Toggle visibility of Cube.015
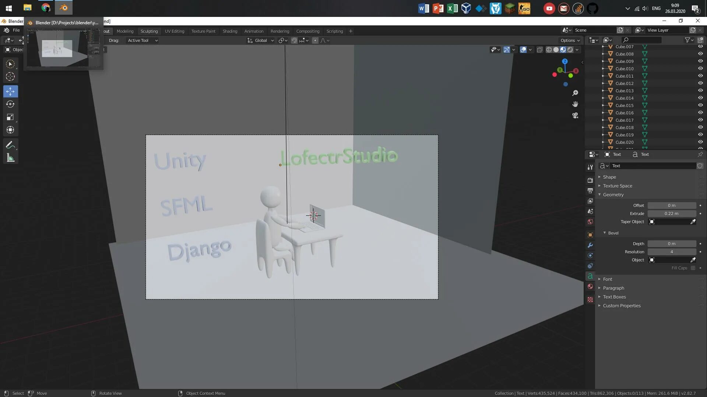 (x=700, y=105)
